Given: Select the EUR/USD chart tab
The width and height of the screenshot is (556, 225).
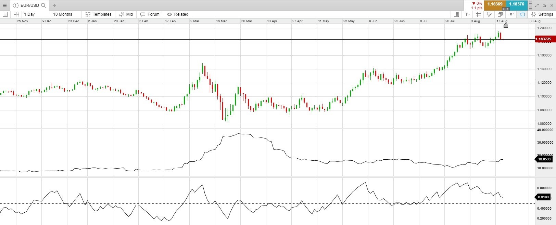Looking at the screenshot, I should point(29,5).
